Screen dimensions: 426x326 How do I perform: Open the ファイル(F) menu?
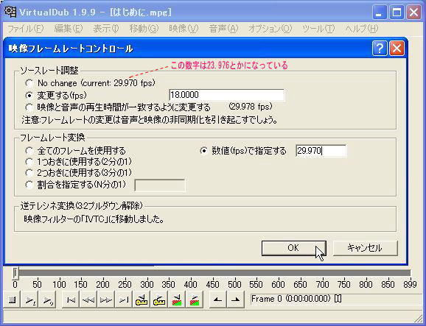[x=25, y=29]
